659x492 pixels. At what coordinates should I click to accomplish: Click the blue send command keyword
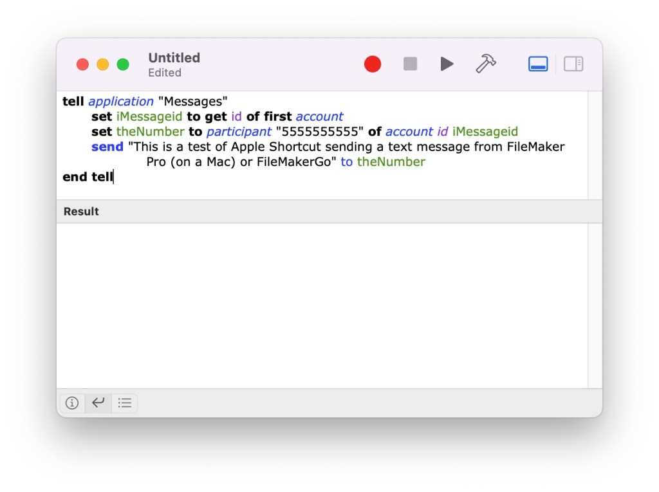click(x=107, y=147)
